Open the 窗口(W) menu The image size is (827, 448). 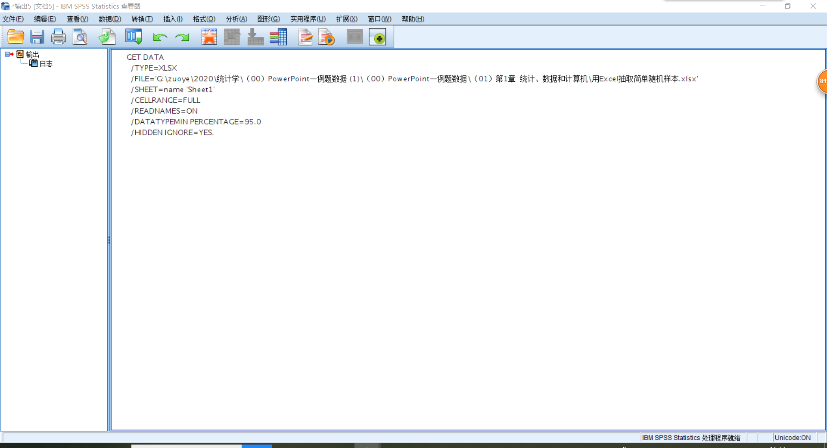click(x=379, y=19)
